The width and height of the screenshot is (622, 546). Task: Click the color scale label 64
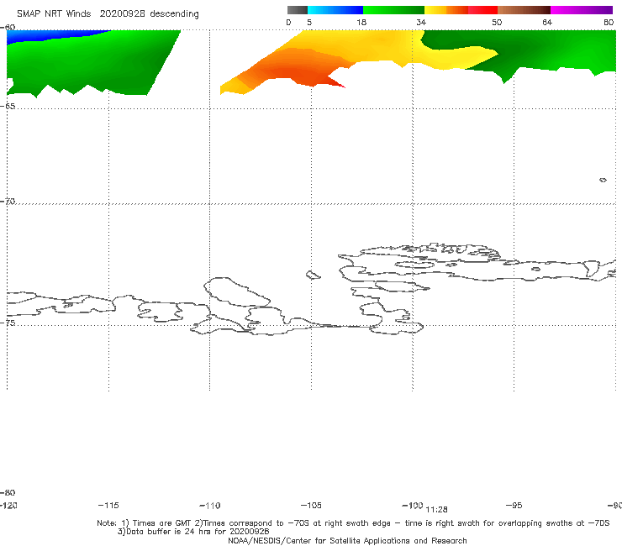pyautogui.click(x=547, y=22)
